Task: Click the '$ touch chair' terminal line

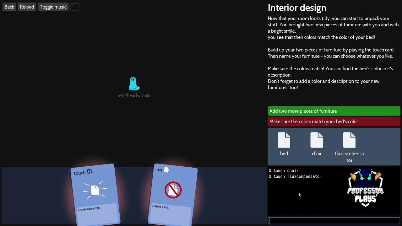Action: [x=284, y=170]
